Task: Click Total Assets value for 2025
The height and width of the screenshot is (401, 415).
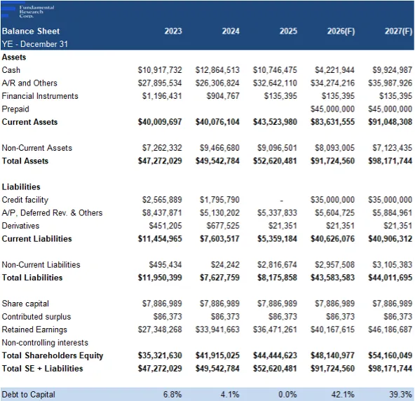Action: (x=275, y=161)
